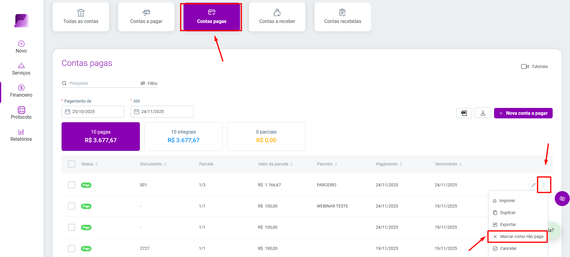Open the Novo sidebar item
Image resolution: width=570 pixels, height=257 pixels.
click(x=21, y=47)
